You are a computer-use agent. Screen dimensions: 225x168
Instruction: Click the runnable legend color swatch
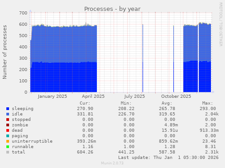pos(8,147)
